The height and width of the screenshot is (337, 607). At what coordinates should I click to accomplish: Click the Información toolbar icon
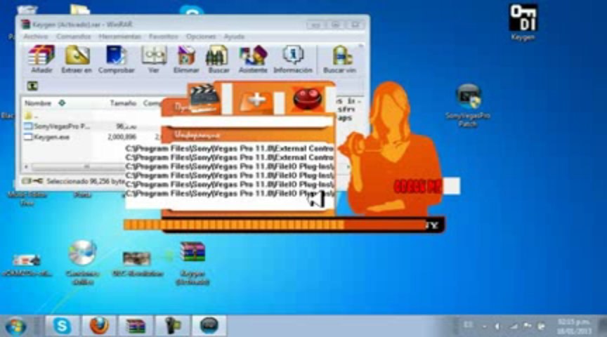293,59
